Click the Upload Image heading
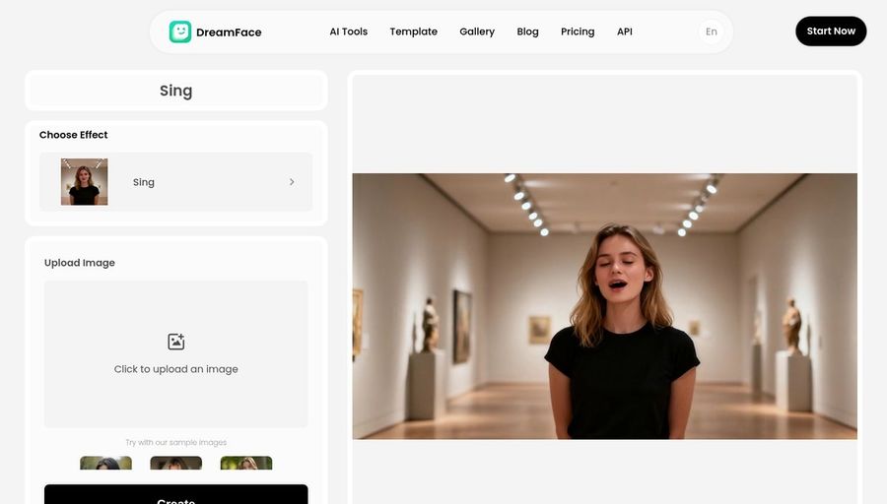 (80, 263)
